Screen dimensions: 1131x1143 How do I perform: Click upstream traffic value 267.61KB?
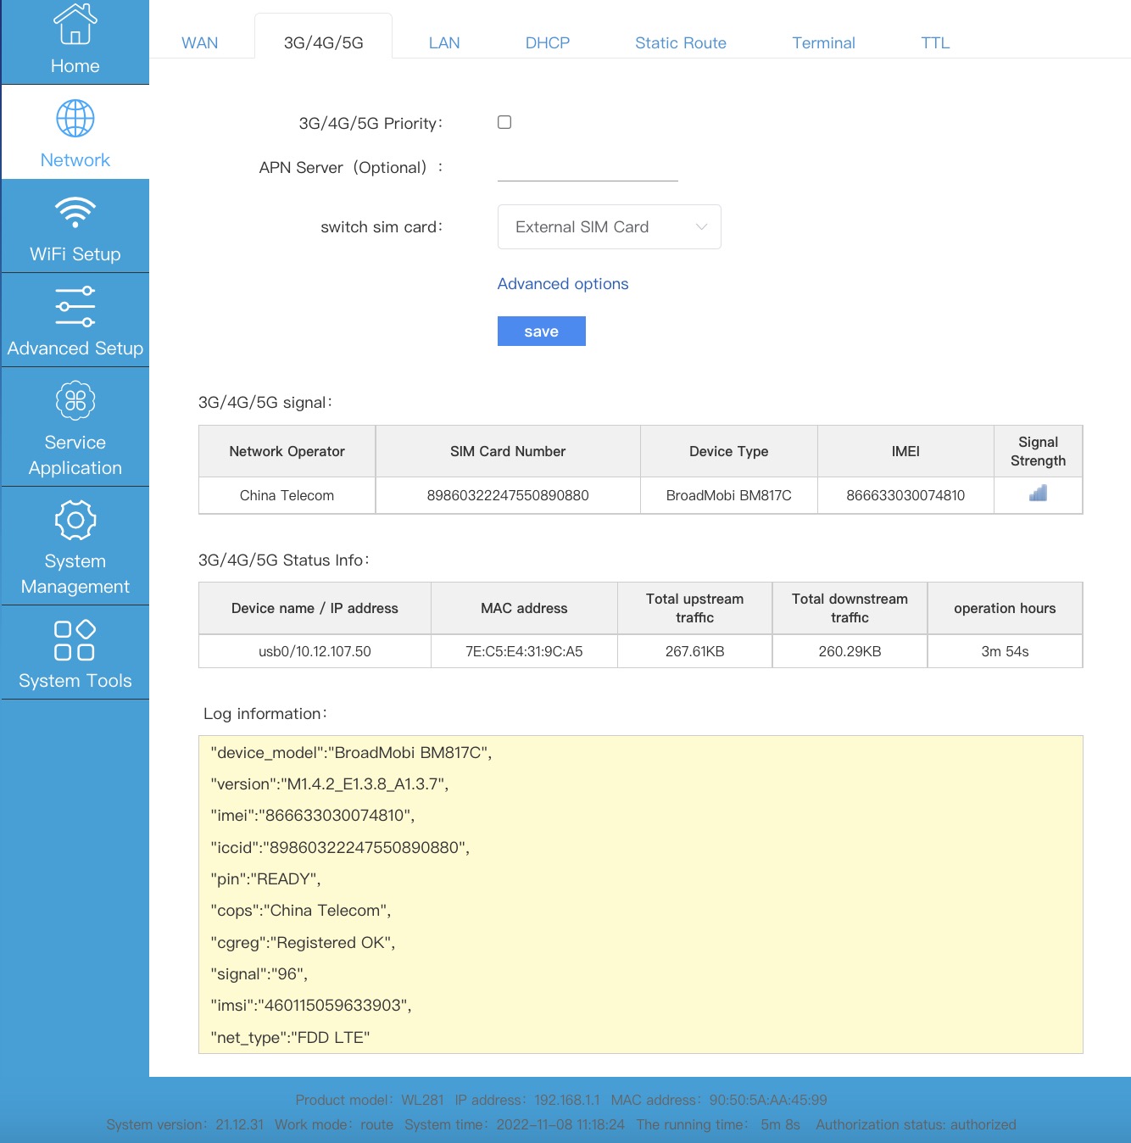pos(695,651)
